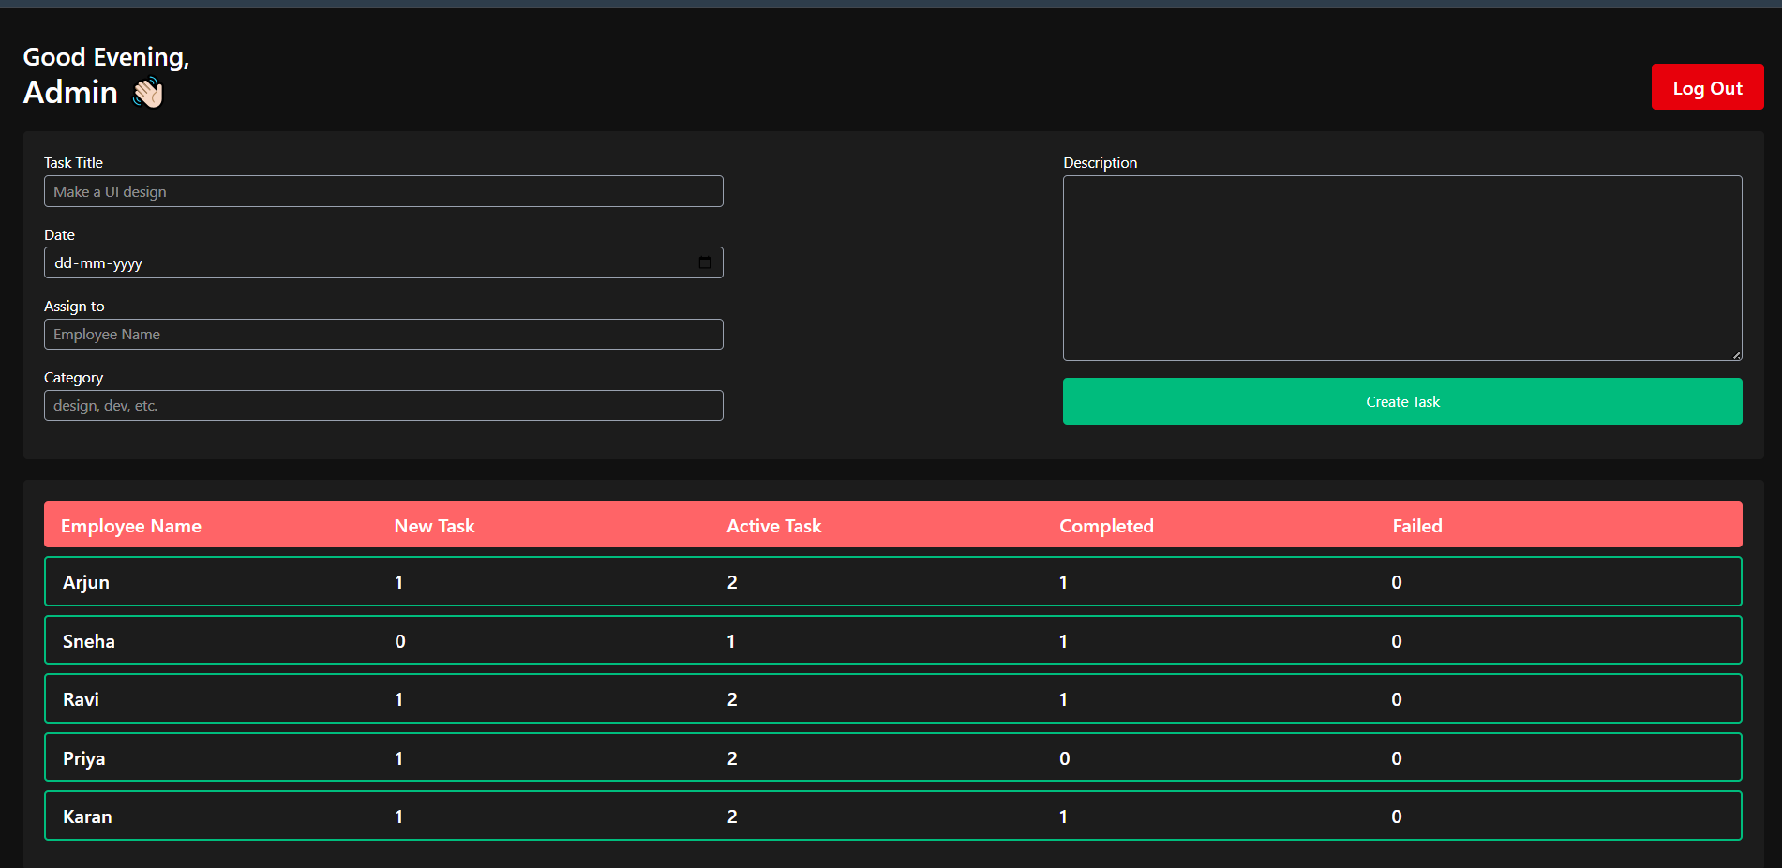Image resolution: width=1782 pixels, height=868 pixels.
Task: Select Arjun's name in the employee table
Action: tap(86, 582)
